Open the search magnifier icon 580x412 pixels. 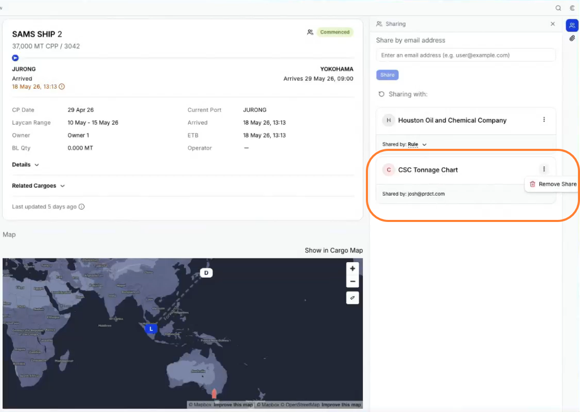click(558, 8)
